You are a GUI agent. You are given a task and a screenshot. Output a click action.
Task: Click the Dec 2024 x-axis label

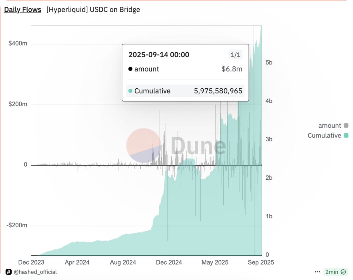169,263
